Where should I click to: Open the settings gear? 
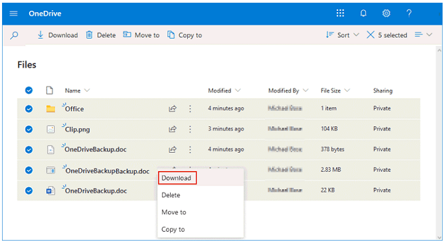pyautogui.click(x=386, y=14)
